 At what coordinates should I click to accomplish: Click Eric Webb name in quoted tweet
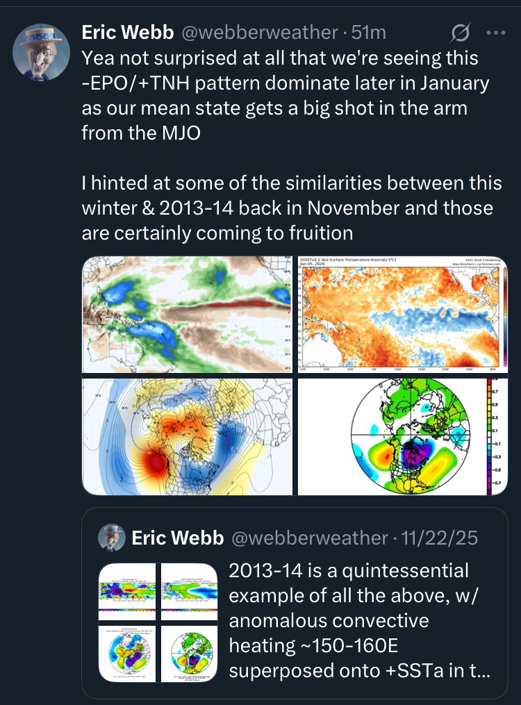[x=177, y=538]
